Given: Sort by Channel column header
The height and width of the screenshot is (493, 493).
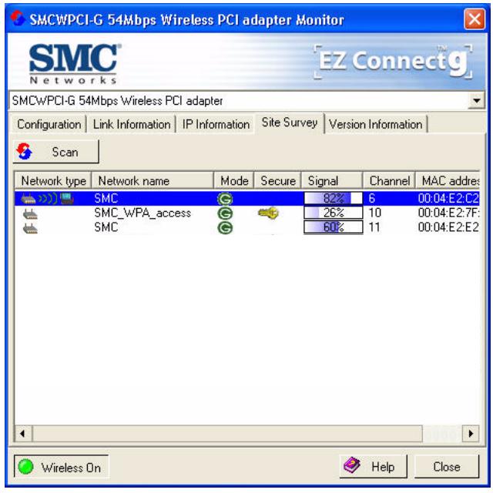Looking at the screenshot, I should 389,181.
